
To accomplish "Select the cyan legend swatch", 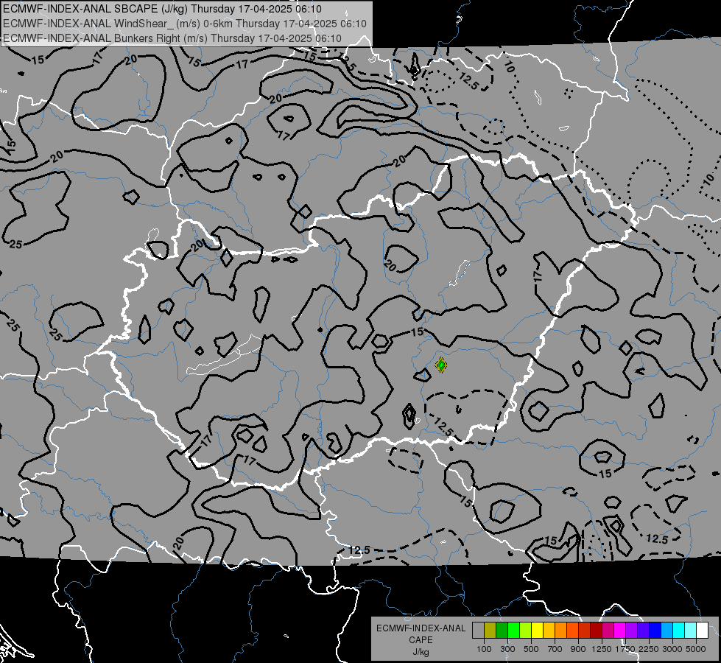I will pyautogui.click(x=679, y=631).
